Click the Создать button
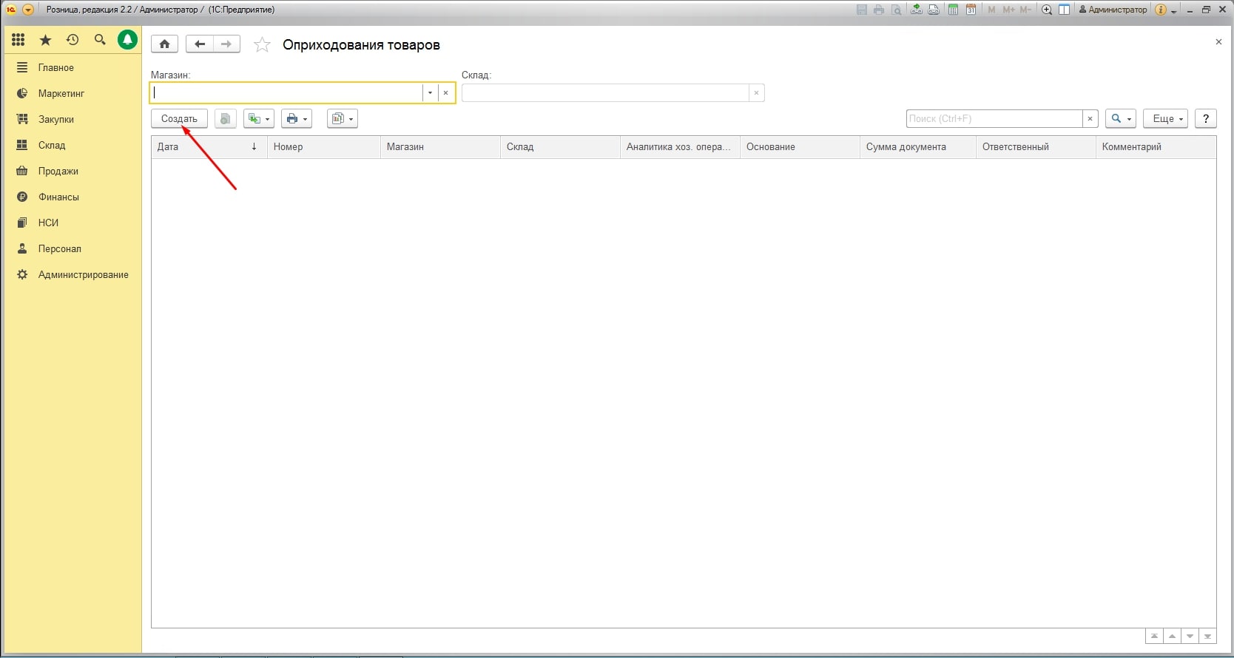This screenshot has width=1234, height=658. click(x=179, y=119)
